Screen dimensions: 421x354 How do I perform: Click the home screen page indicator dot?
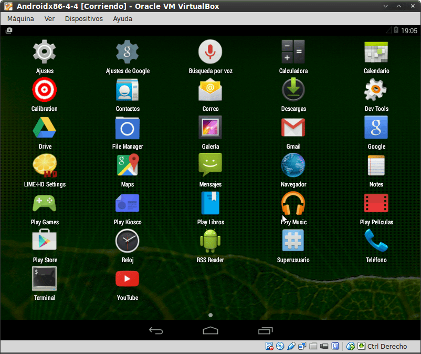(210, 315)
